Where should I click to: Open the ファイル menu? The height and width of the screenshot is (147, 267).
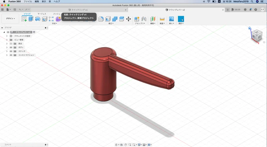(28, 1)
